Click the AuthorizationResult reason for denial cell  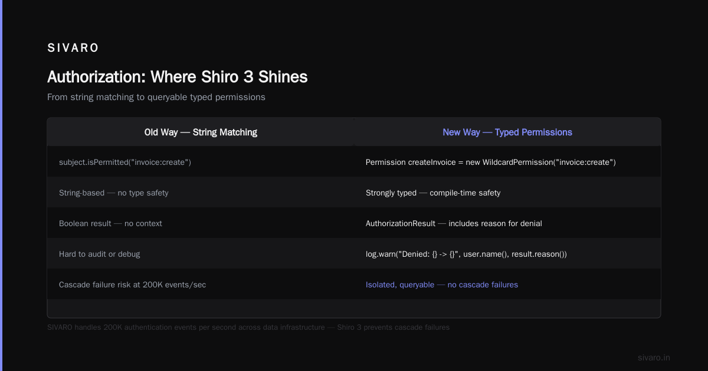(454, 223)
